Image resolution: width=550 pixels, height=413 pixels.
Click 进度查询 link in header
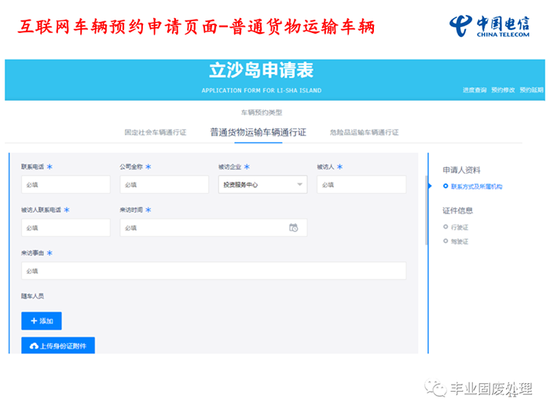[474, 90]
